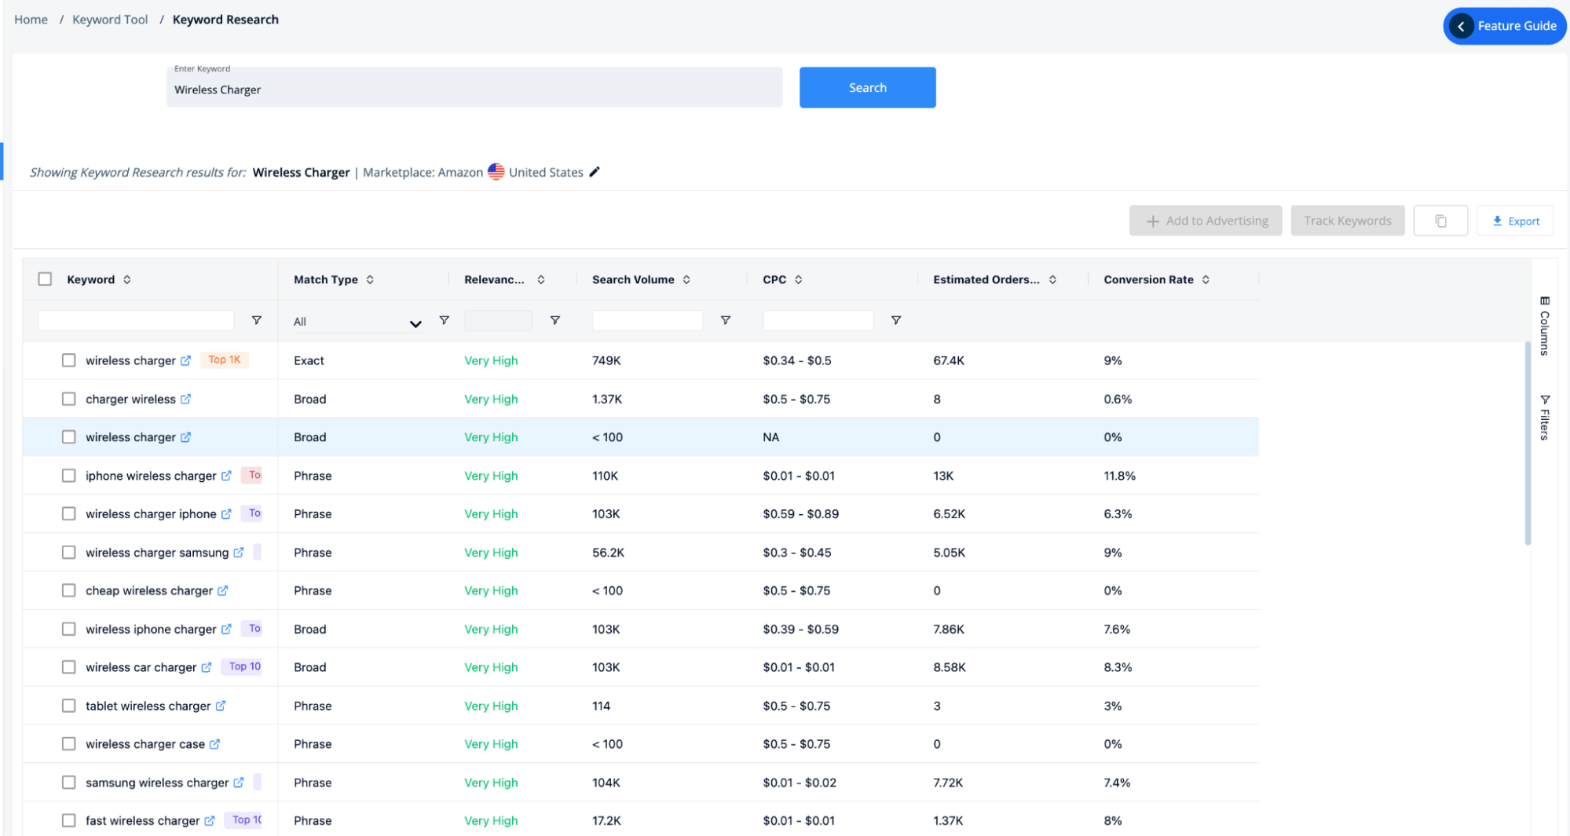Image resolution: width=1570 pixels, height=836 pixels.
Task: Sort results using the Search Volume sort arrows
Action: point(686,279)
